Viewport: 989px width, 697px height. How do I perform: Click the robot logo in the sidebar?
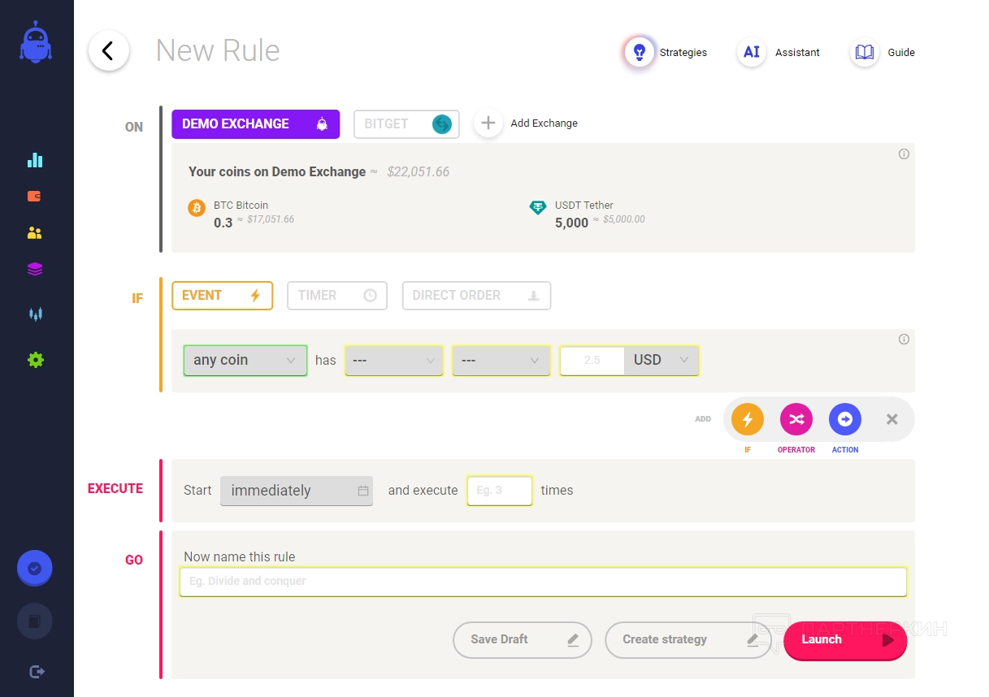click(35, 42)
